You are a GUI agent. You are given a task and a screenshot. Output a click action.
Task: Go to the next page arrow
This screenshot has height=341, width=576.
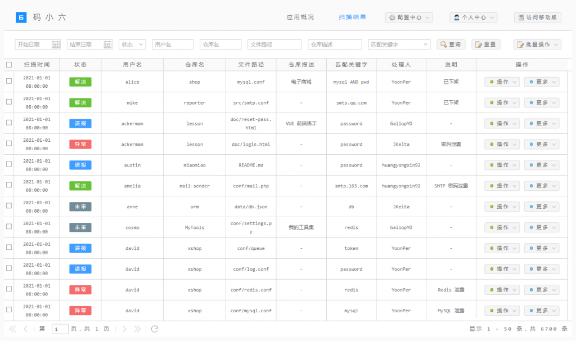pos(124,329)
